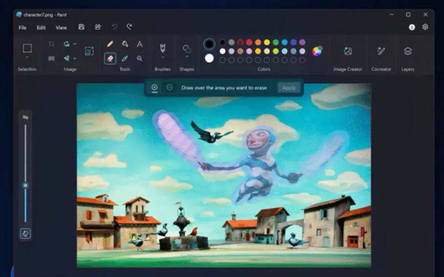The width and height of the screenshot is (444, 277).
Task: Toggle generative erase button below size slider
Action: pyautogui.click(x=25, y=234)
